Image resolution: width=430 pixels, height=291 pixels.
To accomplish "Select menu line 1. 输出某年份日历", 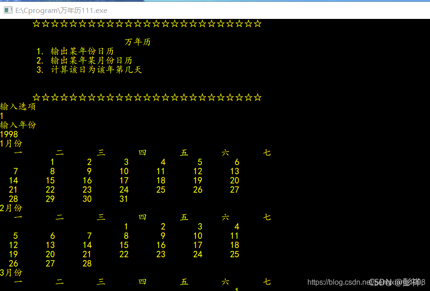I will pos(75,51).
